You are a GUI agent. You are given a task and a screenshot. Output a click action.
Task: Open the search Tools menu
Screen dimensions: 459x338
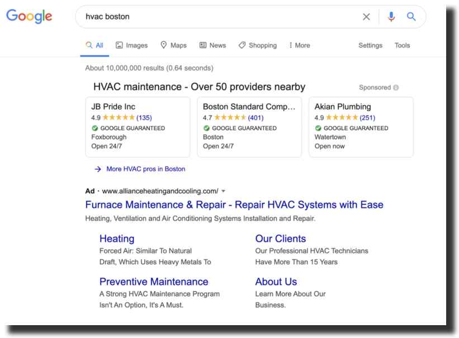[402, 45]
